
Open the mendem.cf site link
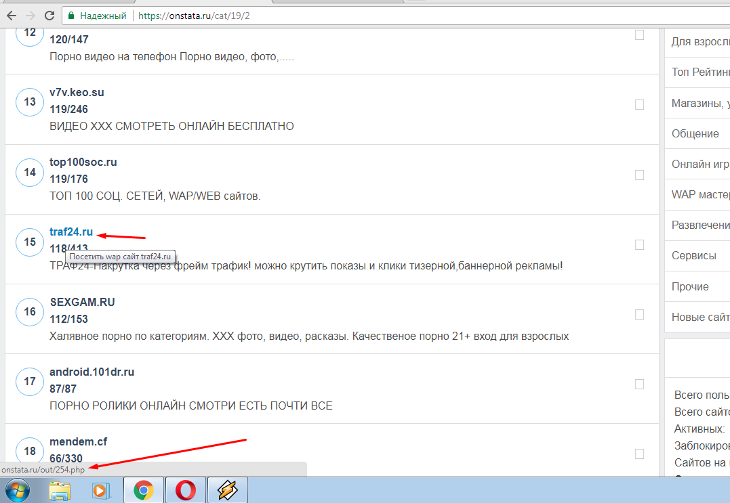78,442
